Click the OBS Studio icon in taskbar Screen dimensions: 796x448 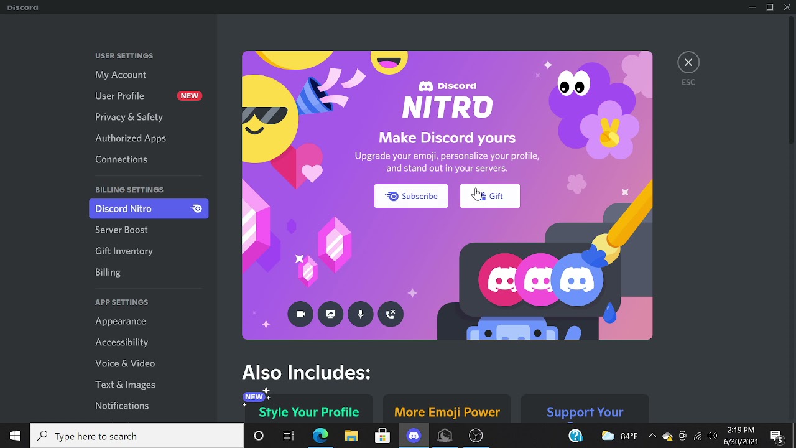(476, 436)
